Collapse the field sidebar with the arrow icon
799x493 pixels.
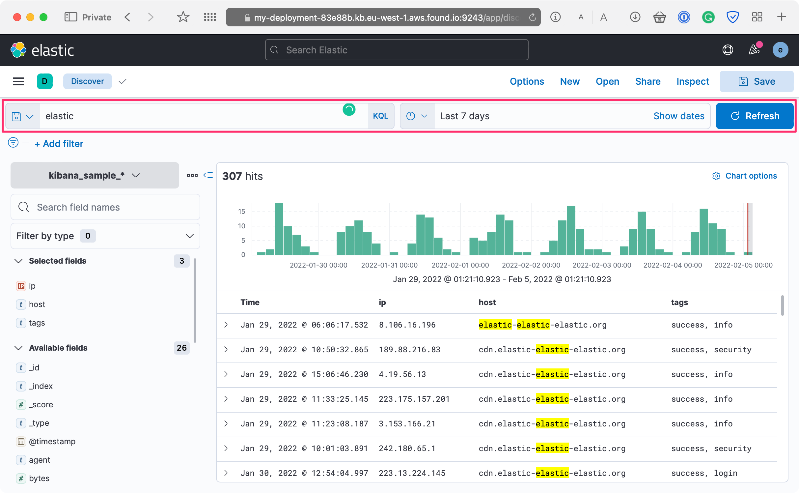pos(208,175)
